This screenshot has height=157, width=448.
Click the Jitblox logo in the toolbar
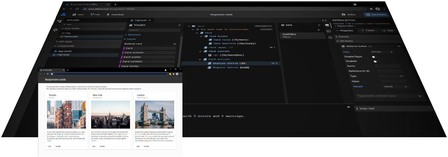click(63, 15)
